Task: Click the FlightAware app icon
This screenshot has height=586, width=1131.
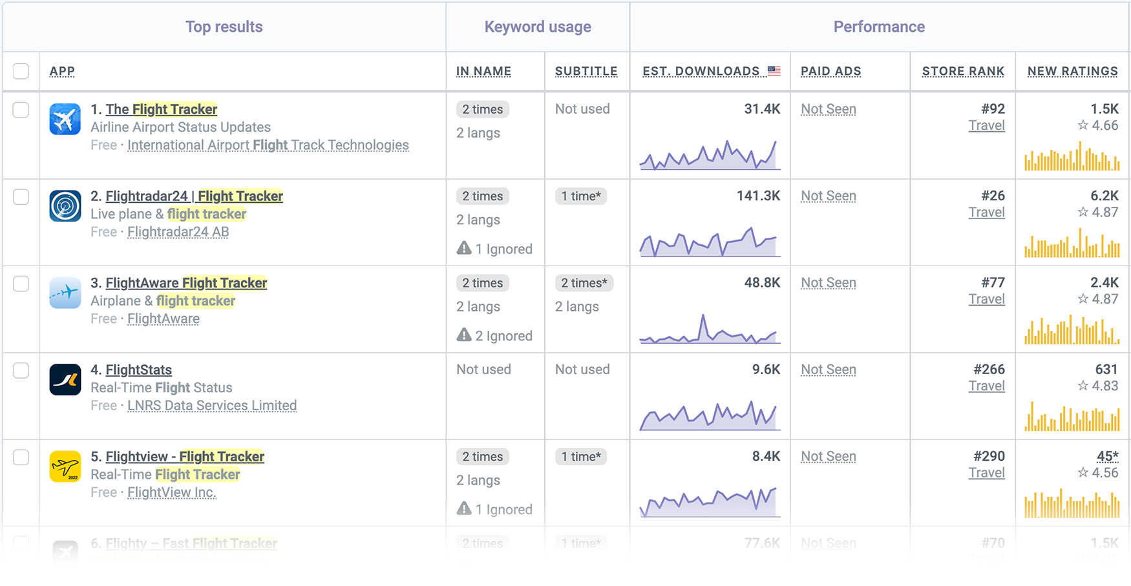Action: coord(65,293)
